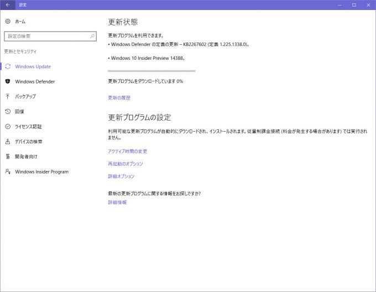This screenshot has height=292, width=376.
Task: Open Windows Defender settings page
Action: click(35, 81)
